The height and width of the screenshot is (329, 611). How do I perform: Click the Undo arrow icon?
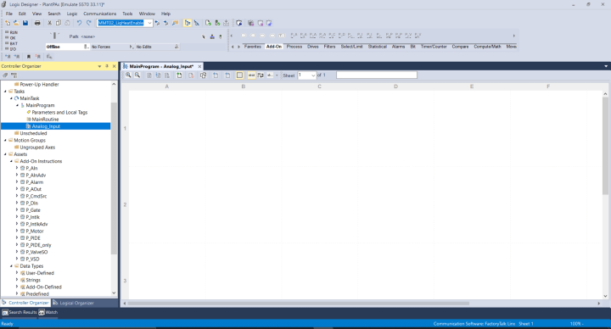point(79,23)
